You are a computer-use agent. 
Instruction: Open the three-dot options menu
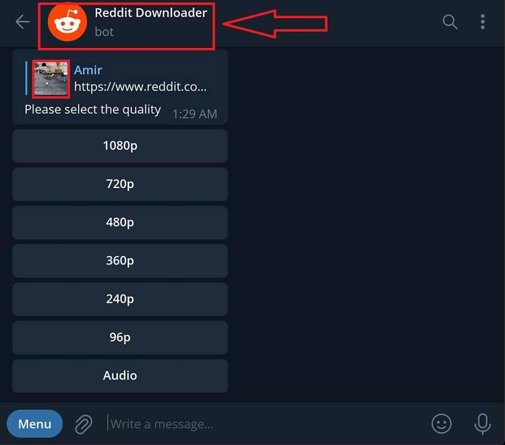pos(482,22)
